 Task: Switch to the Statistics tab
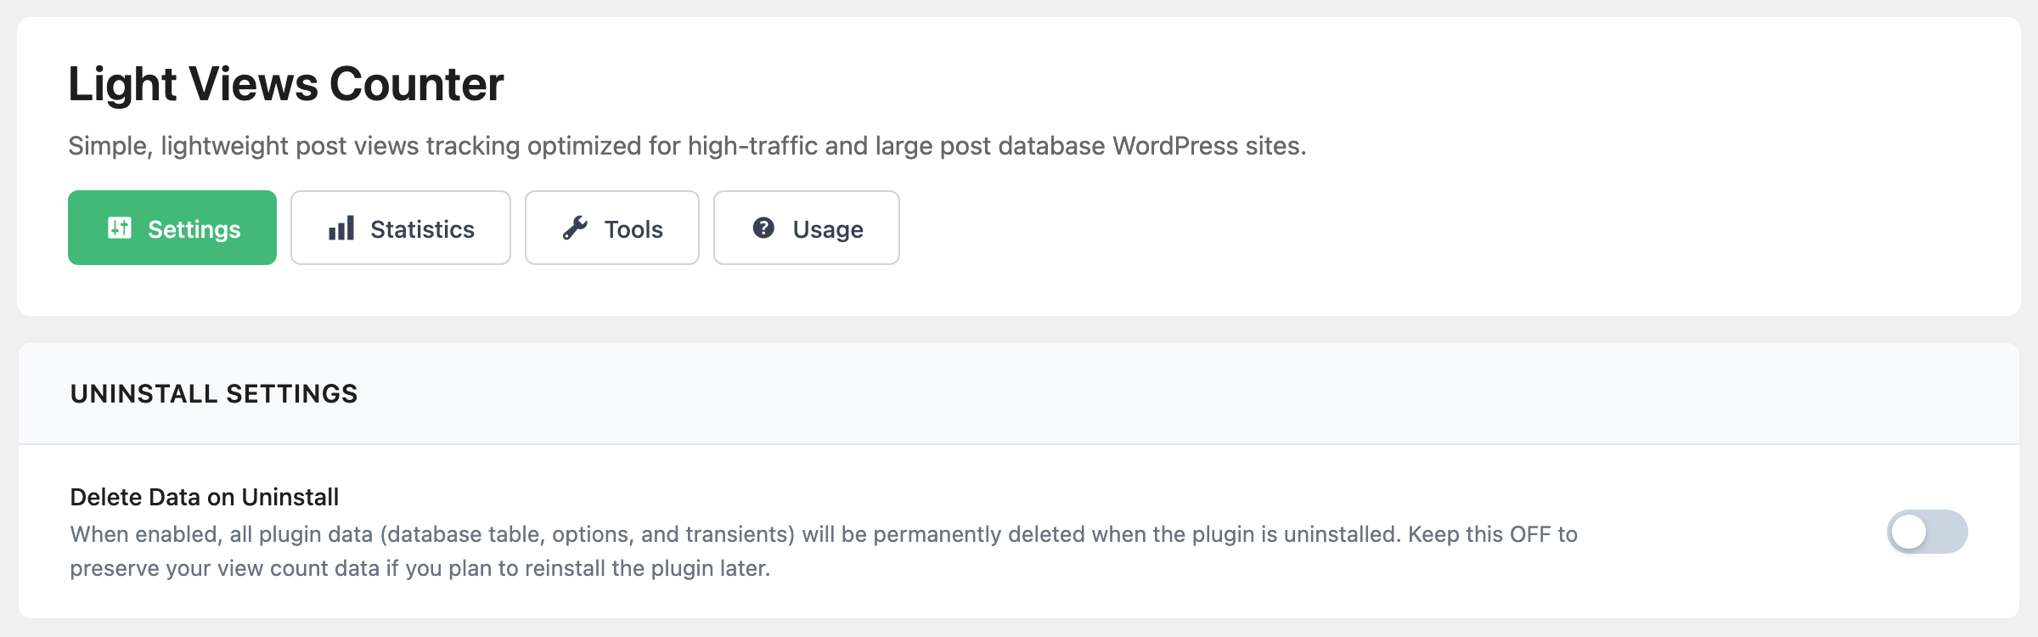(401, 228)
